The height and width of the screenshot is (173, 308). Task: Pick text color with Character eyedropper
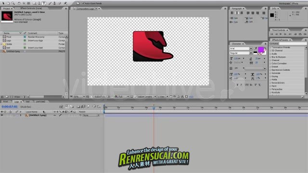coord(256,48)
